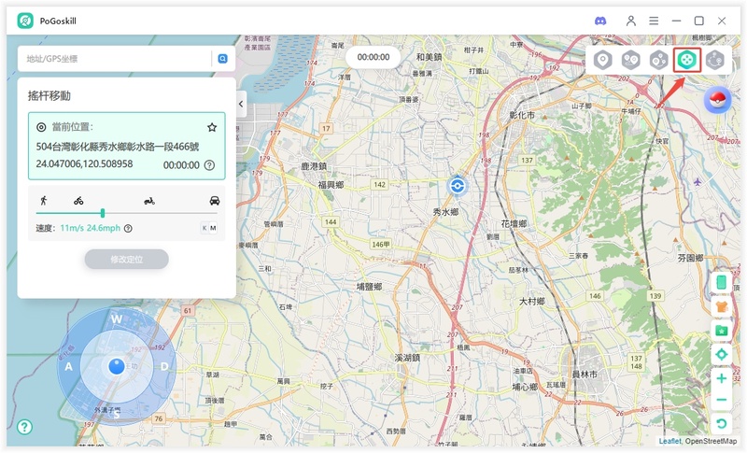This screenshot has height=453, width=747.
Task: Select the circular jump route mode icon
Action: [x=715, y=60]
